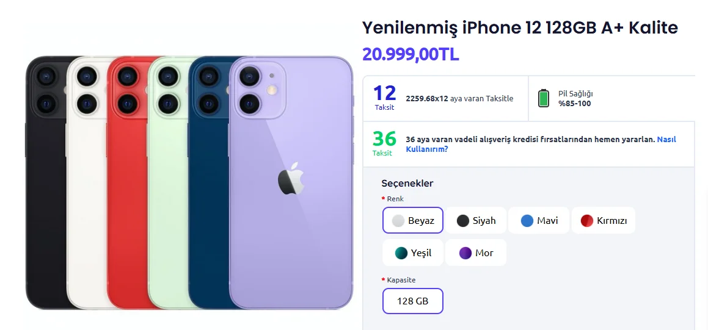Select the 128 GB capacity option
This screenshot has width=708, height=330.
[412, 301]
